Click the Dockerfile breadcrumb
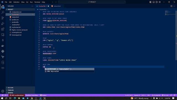The height and width of the screenshot is (100, 177). click(43, 9)
